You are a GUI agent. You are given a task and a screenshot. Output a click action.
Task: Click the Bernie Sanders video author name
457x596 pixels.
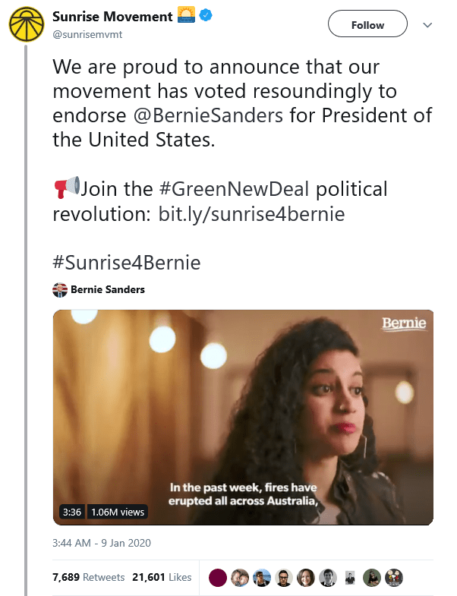point(107,289)
